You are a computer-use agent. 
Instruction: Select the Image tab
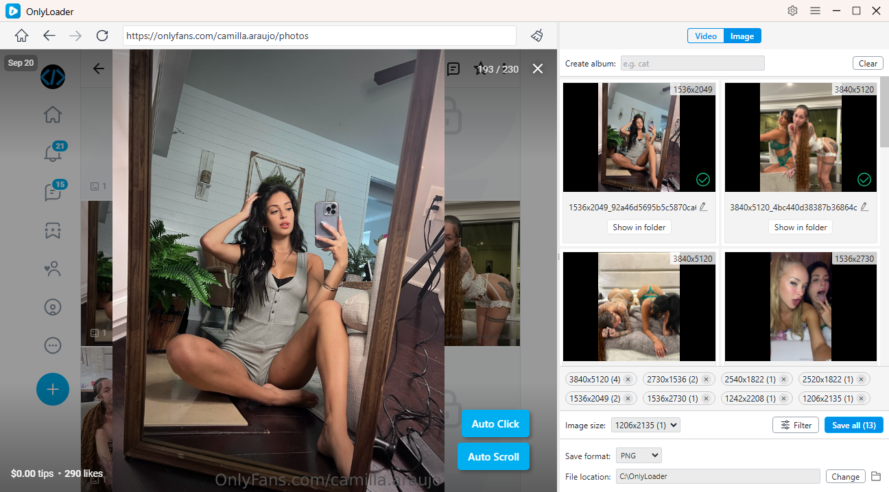point(742,36)
